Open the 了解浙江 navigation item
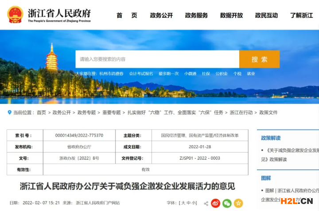The height and width of the screenshot is (211, 319). coord(301,15)
